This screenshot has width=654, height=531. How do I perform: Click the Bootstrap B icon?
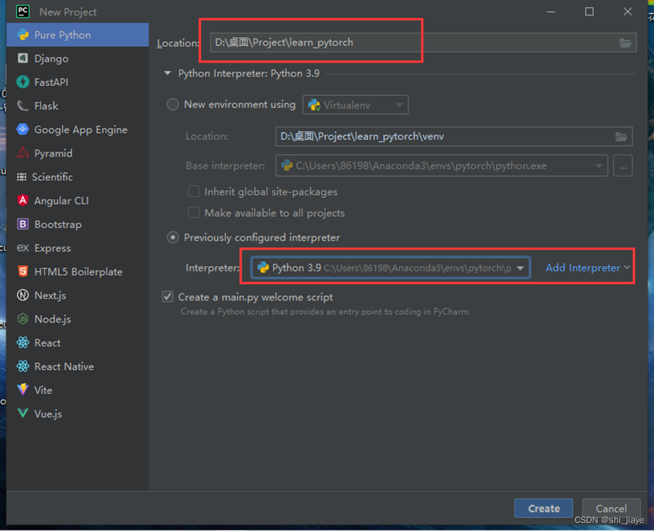[23, 225]
